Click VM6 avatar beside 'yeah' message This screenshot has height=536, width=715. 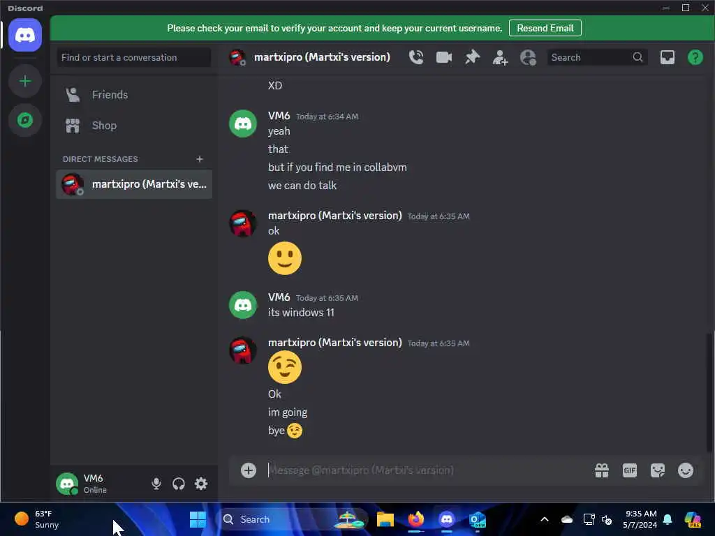(x=242, y=124)
